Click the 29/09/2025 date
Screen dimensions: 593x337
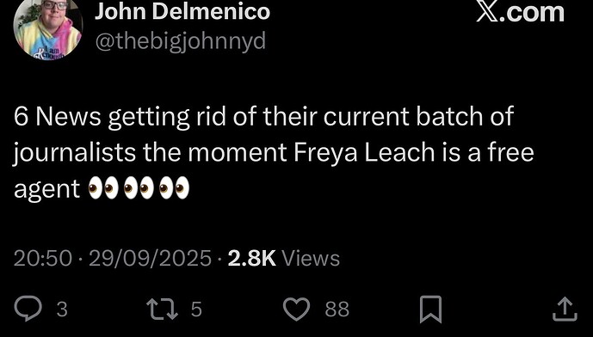pyautogui.click(x=150, y=259)
